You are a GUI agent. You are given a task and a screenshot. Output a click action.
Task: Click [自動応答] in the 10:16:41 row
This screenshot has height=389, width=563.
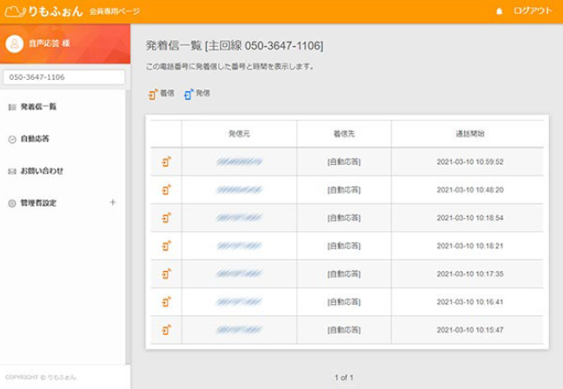point(344,302)
